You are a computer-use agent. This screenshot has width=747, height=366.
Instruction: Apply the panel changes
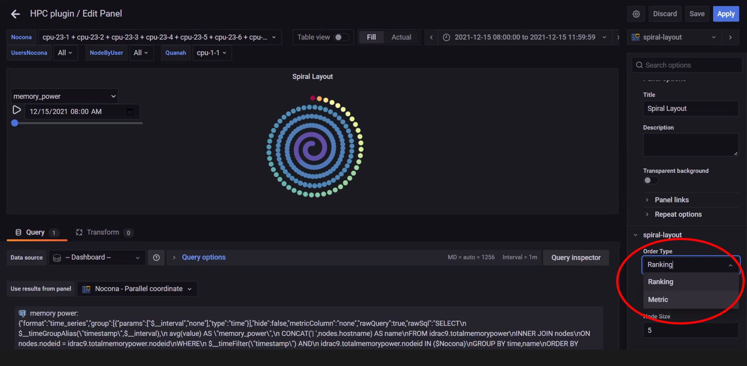(x=726, y=14)
